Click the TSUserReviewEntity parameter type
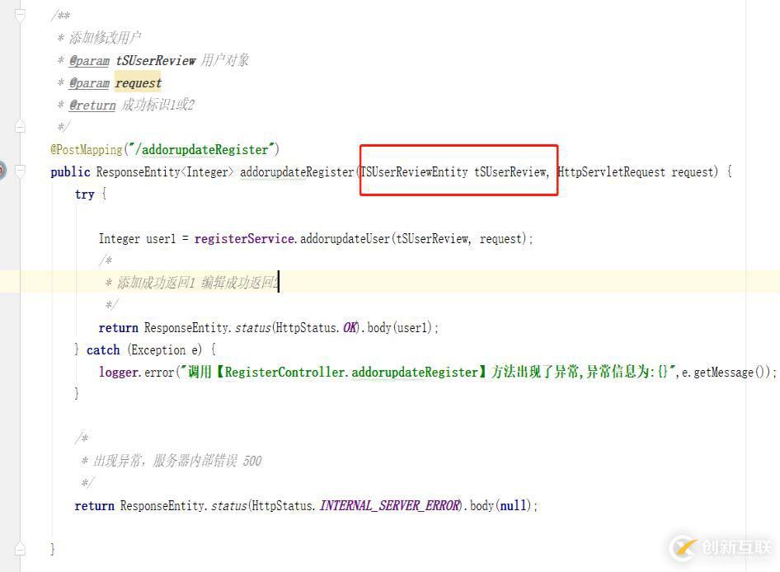This screenshot has height=572, width=780. (414, 171)
